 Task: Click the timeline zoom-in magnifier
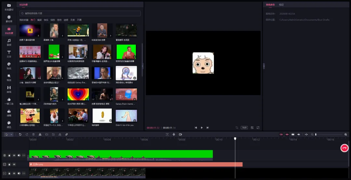click(345, 134)
